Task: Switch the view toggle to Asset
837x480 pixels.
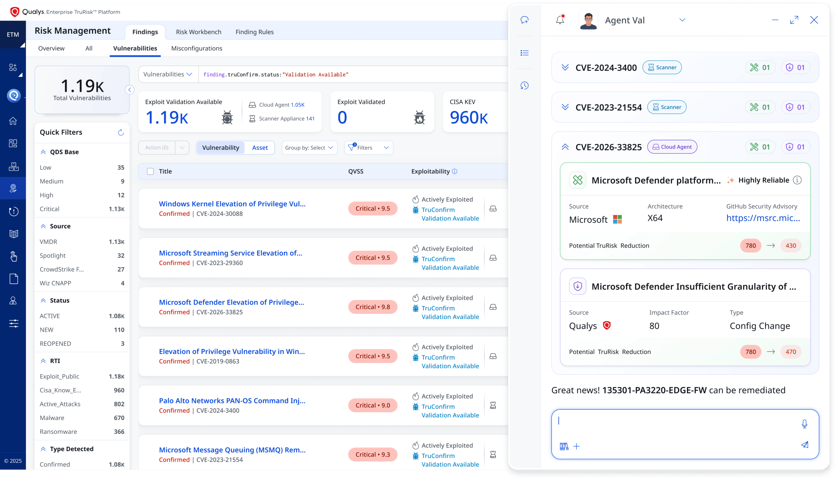Action: click(260, 148)
